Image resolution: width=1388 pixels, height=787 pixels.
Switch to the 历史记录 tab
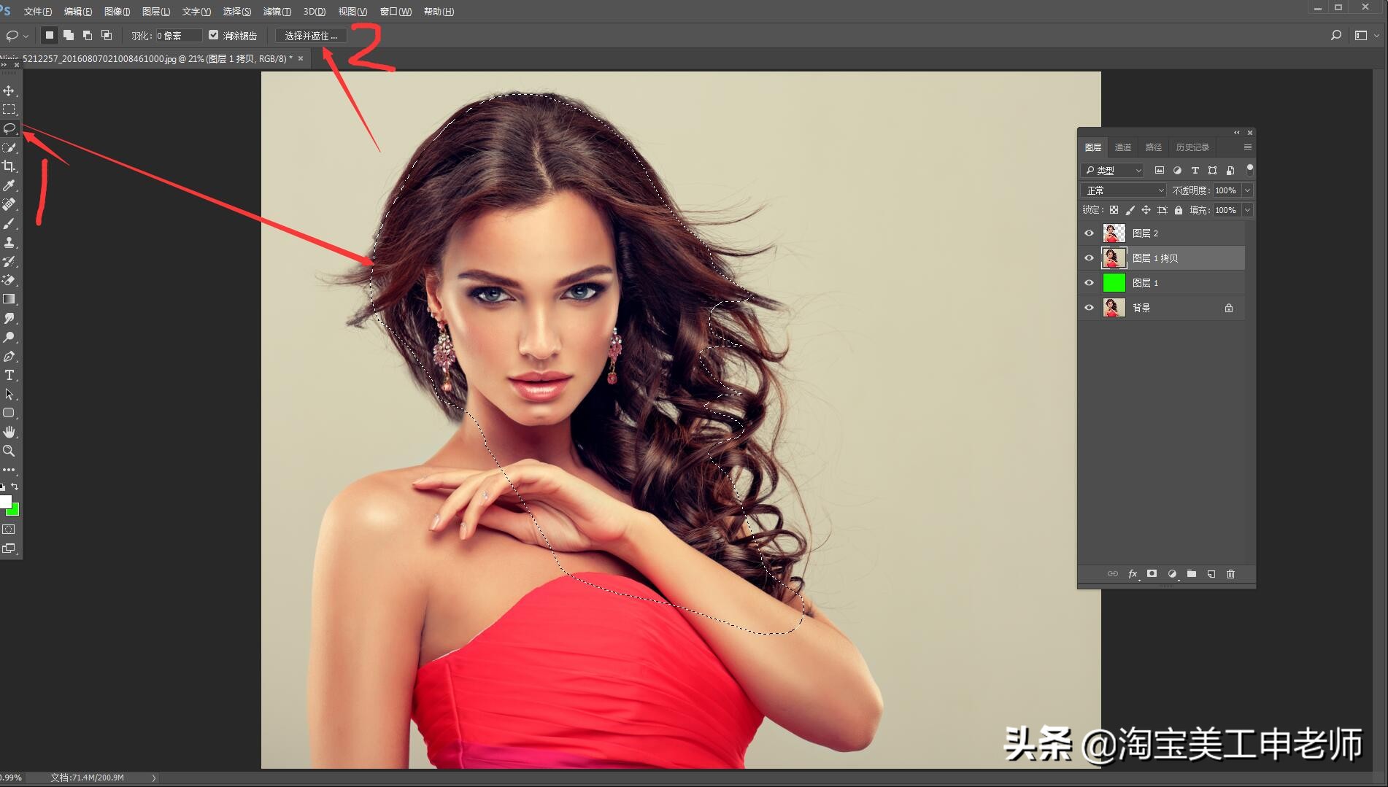[1192, 147]
